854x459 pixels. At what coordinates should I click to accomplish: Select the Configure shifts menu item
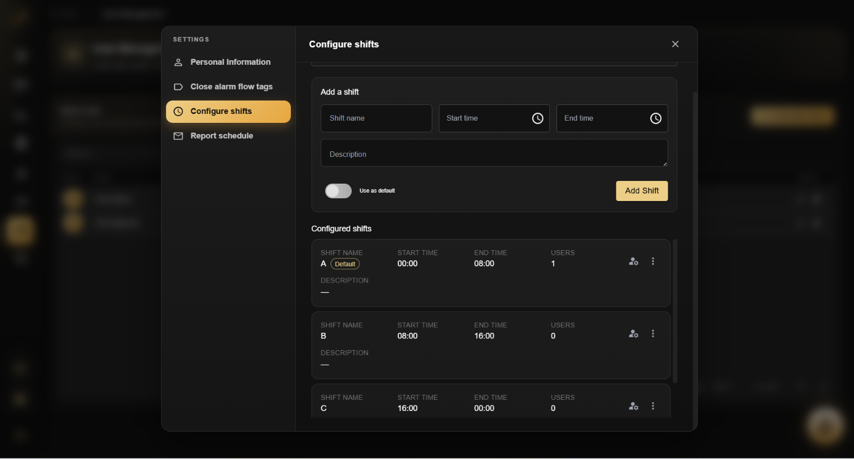(x=228, y=111)
